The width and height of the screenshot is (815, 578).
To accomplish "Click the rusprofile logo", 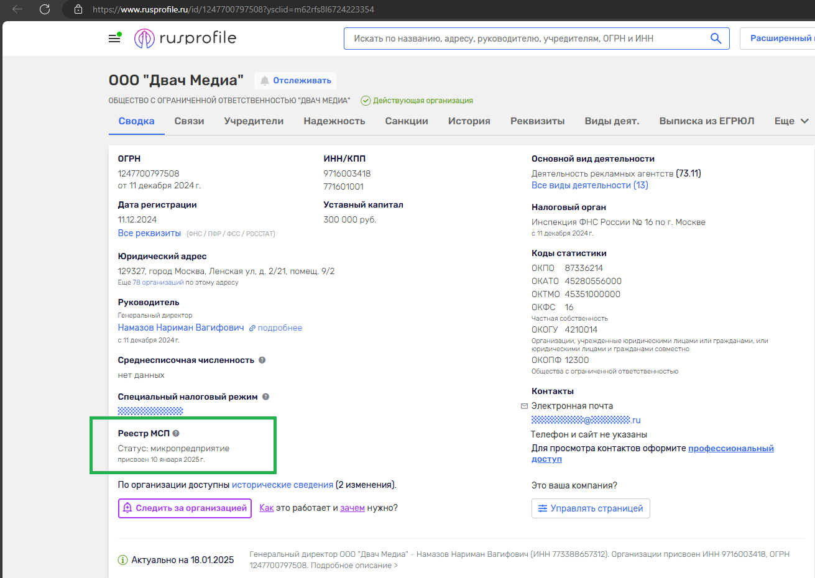I will pos(185,39).
